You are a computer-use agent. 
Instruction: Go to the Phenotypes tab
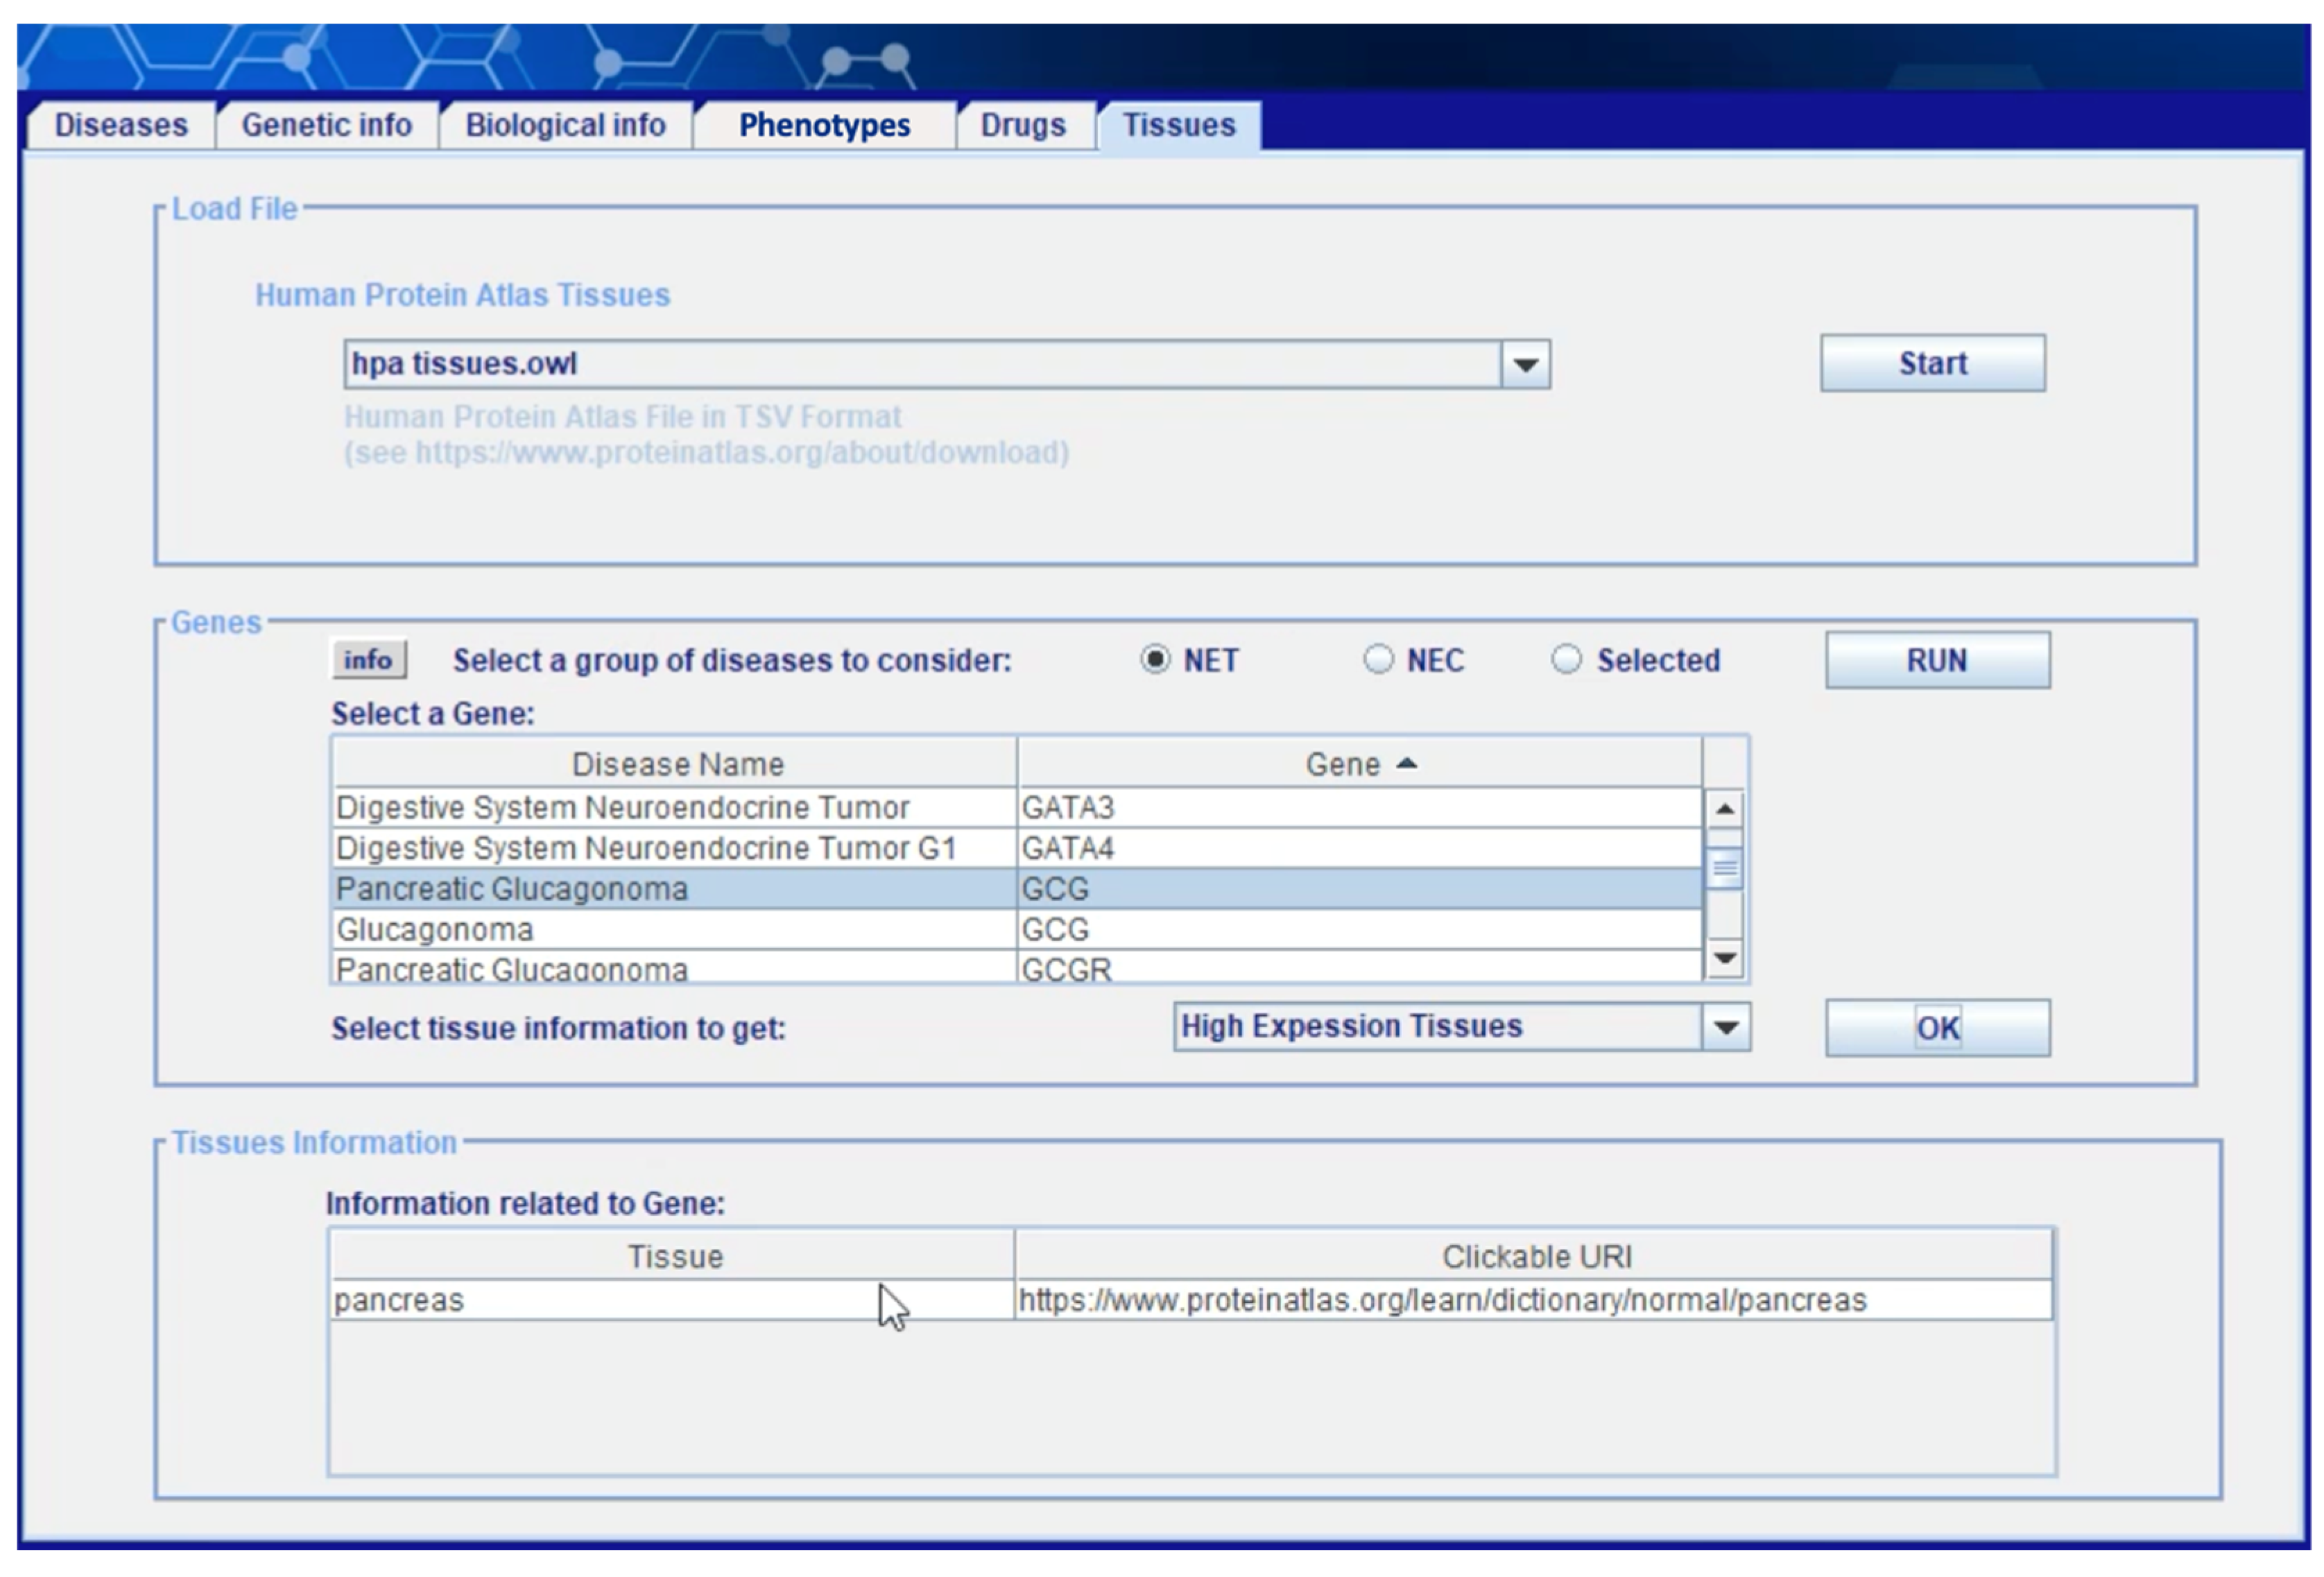click(x=824, y=125)
